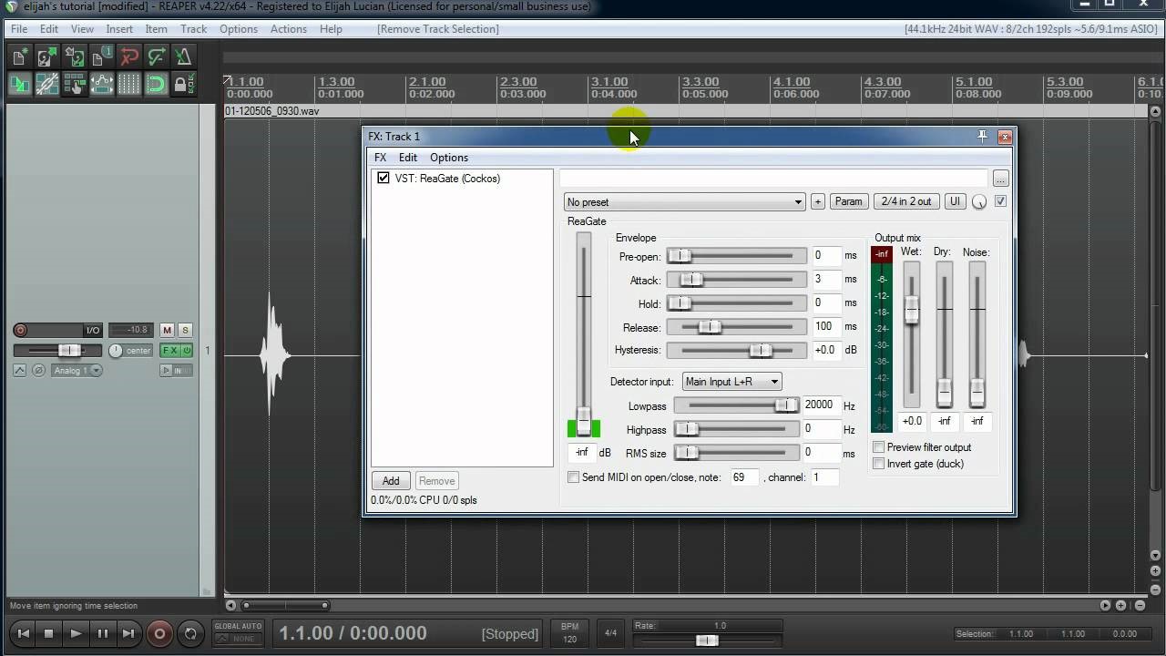Click the Pause transport button

[x=102, y=633]
